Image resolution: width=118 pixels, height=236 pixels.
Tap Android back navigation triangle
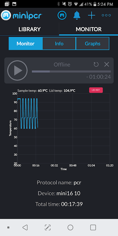click(x=25, y=227)
